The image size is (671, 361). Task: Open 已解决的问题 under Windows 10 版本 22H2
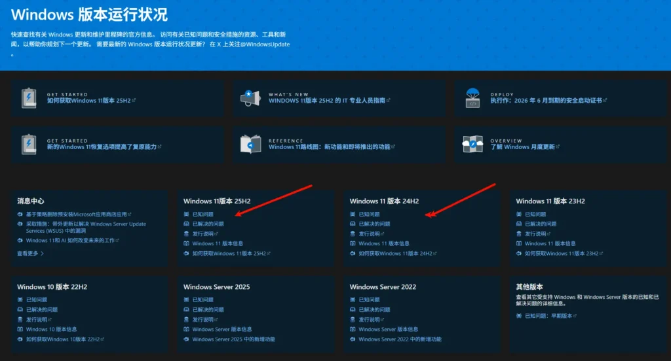click(41, 310)
